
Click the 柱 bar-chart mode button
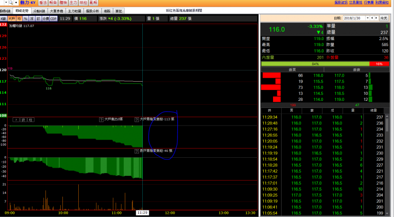point(31,120)
